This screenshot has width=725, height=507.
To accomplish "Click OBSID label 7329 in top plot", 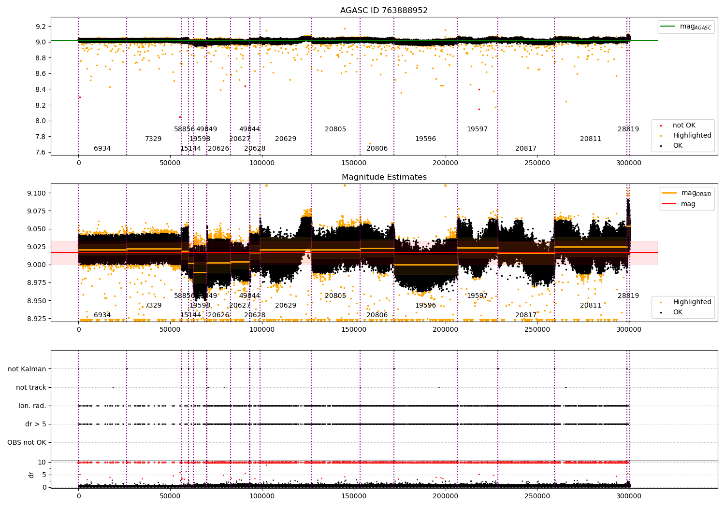I will click(153, 139).
